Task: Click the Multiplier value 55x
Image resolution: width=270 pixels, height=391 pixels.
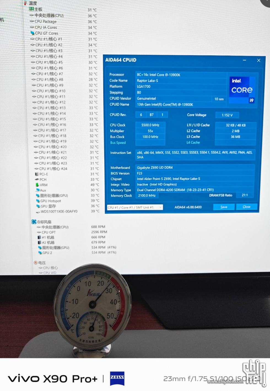Action: (x=150, y=131)
